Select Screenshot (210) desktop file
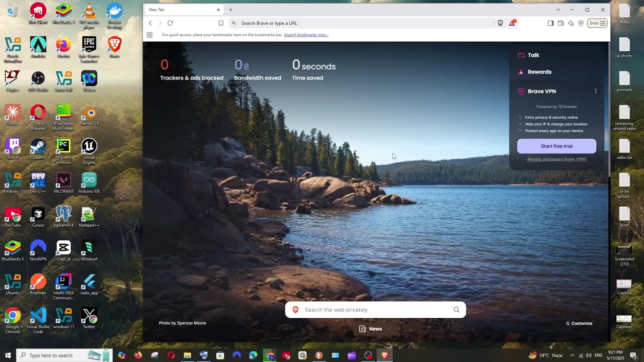The height and width of the screenshot is (362, 644). (x=624, y=255)
